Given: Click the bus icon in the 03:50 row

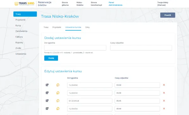Looking at the screenshot, I should (x=47, y=85).
